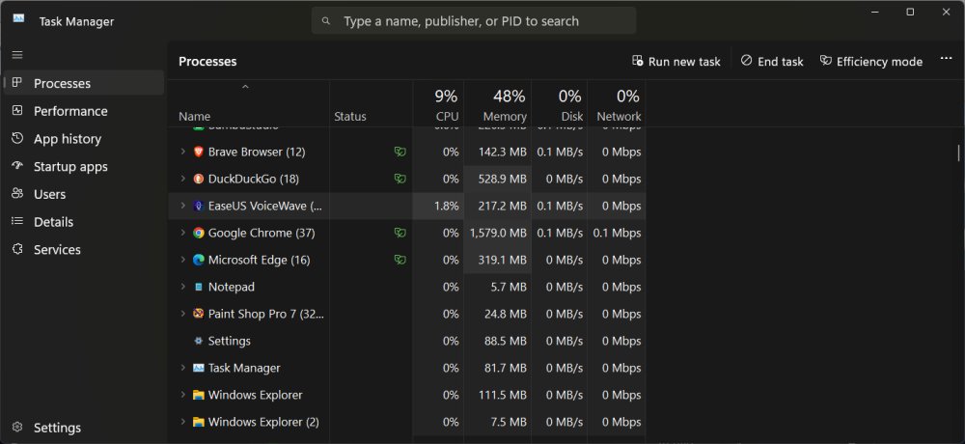965x444 pixels.
Task: Click the Microsoft Edge process icon
Action: coord(199,260)
